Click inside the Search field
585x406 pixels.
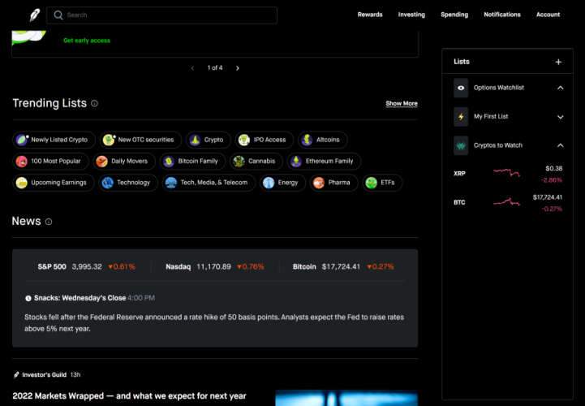161,15
